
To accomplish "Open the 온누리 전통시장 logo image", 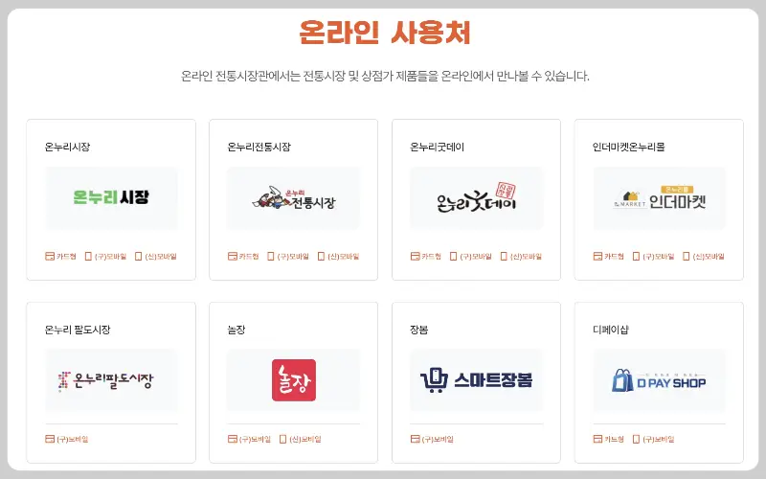I will coord(294,198).
